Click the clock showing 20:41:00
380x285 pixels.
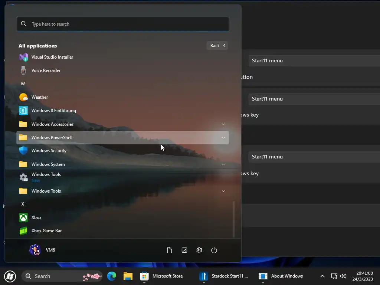coord(364,273)
